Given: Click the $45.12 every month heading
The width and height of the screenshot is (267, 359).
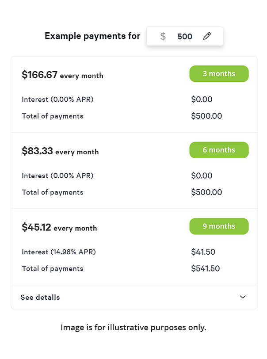Looking at the screenshot, I should 59,227.
